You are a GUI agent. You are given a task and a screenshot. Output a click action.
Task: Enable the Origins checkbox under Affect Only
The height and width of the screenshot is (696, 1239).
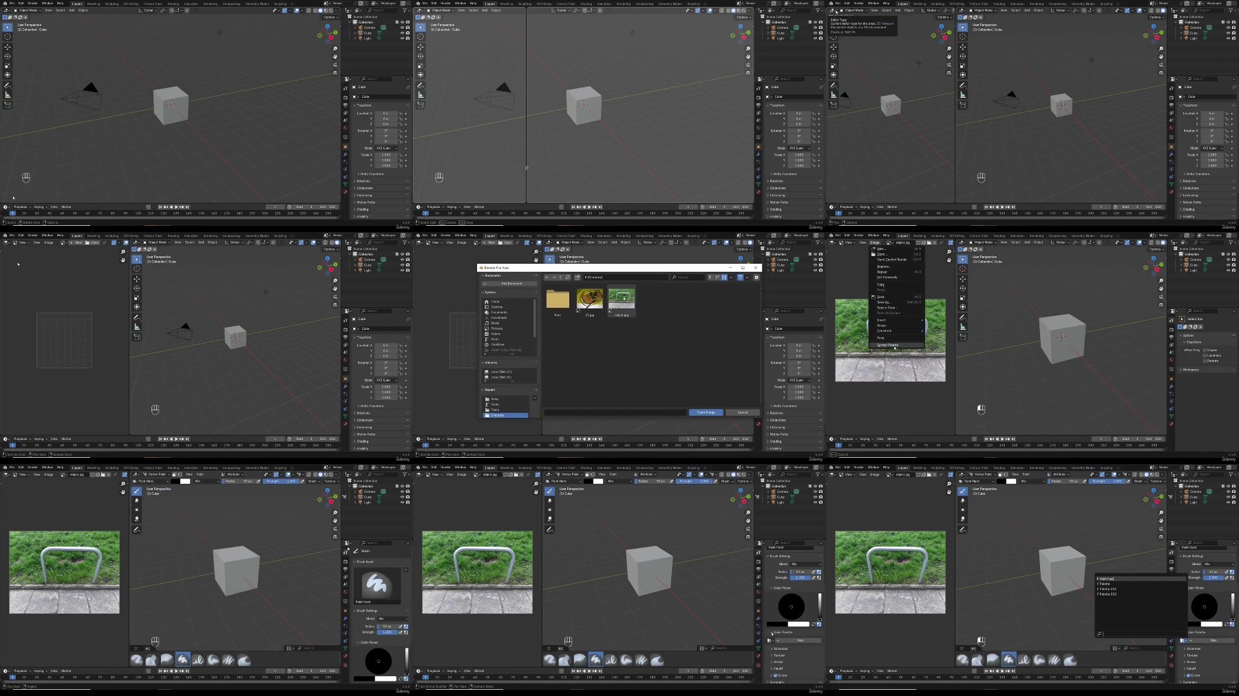(x=1205, y=350)
